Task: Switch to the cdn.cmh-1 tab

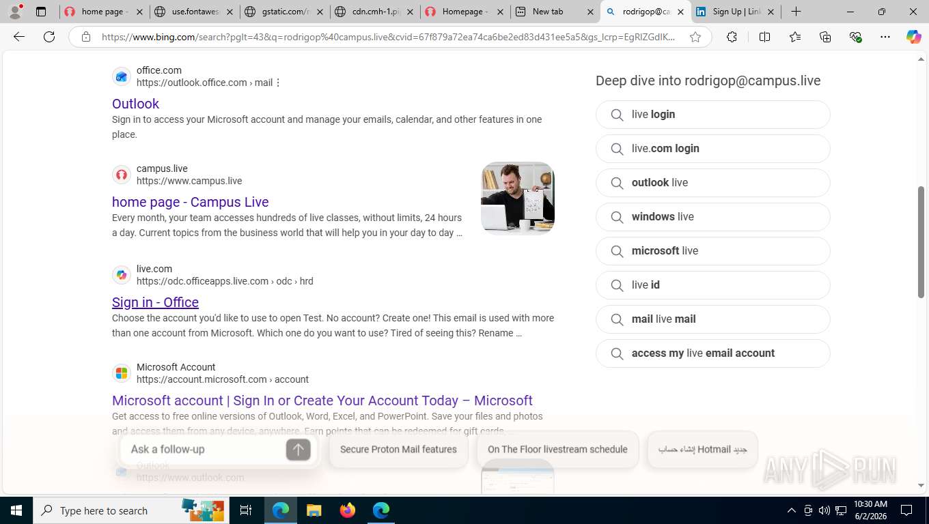Action: coord(375,12)
